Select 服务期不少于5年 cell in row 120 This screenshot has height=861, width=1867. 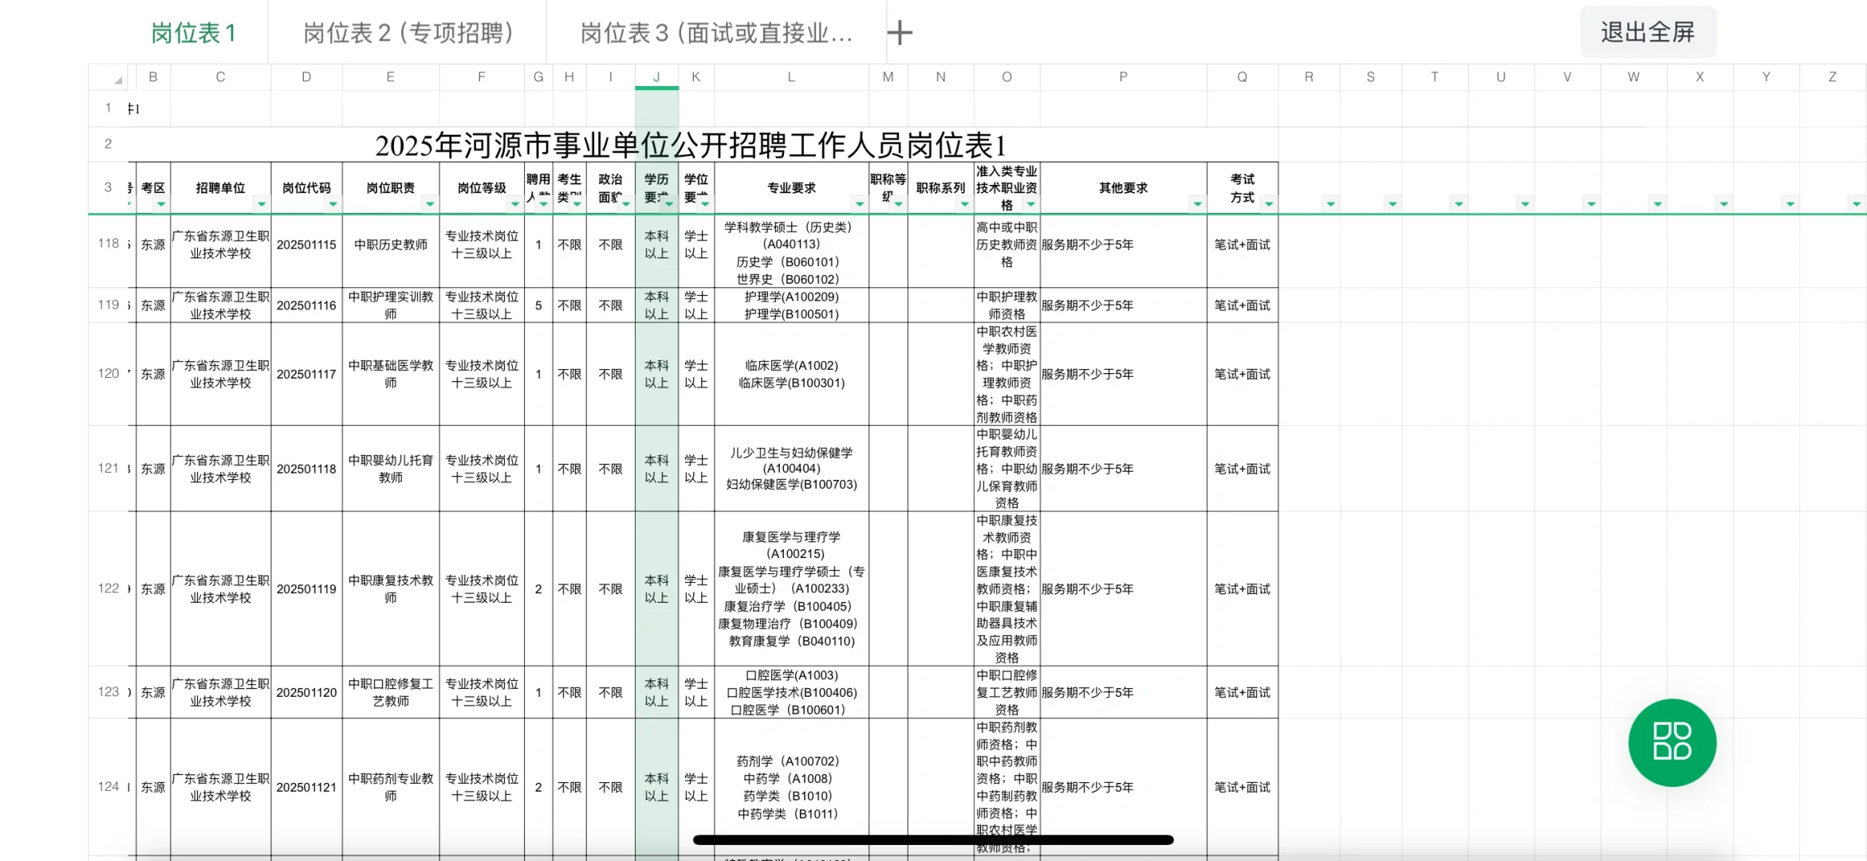[1123, 374]
